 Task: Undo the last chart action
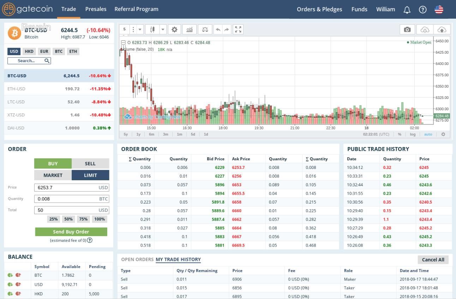tap(218, 30)
